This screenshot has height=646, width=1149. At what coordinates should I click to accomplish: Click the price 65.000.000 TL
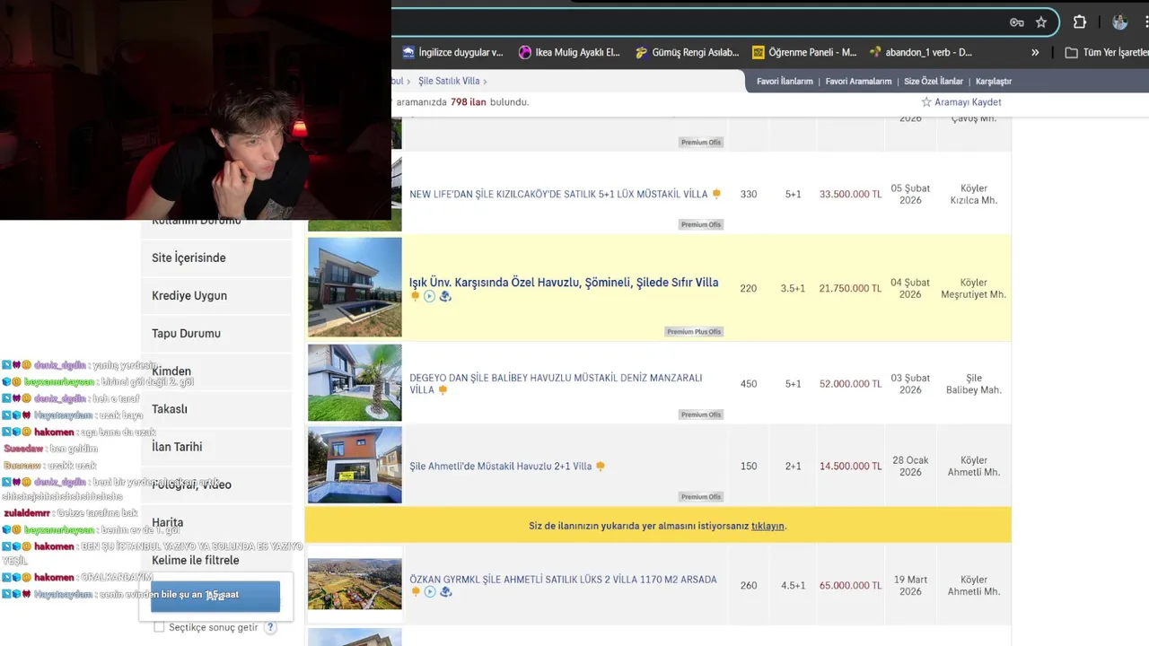tap(850, 586)
